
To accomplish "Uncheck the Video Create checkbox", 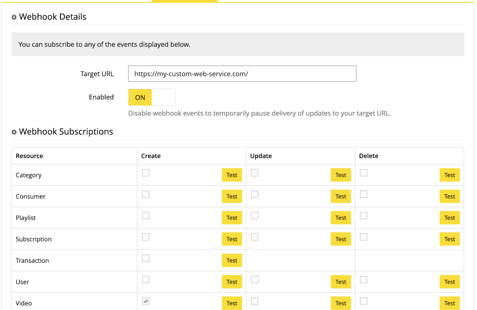I will (x=145, y=301).
